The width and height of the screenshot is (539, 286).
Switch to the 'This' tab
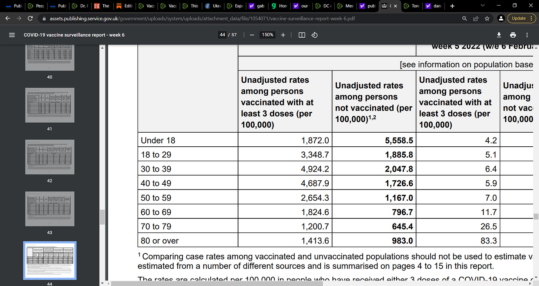coord(190,6)
